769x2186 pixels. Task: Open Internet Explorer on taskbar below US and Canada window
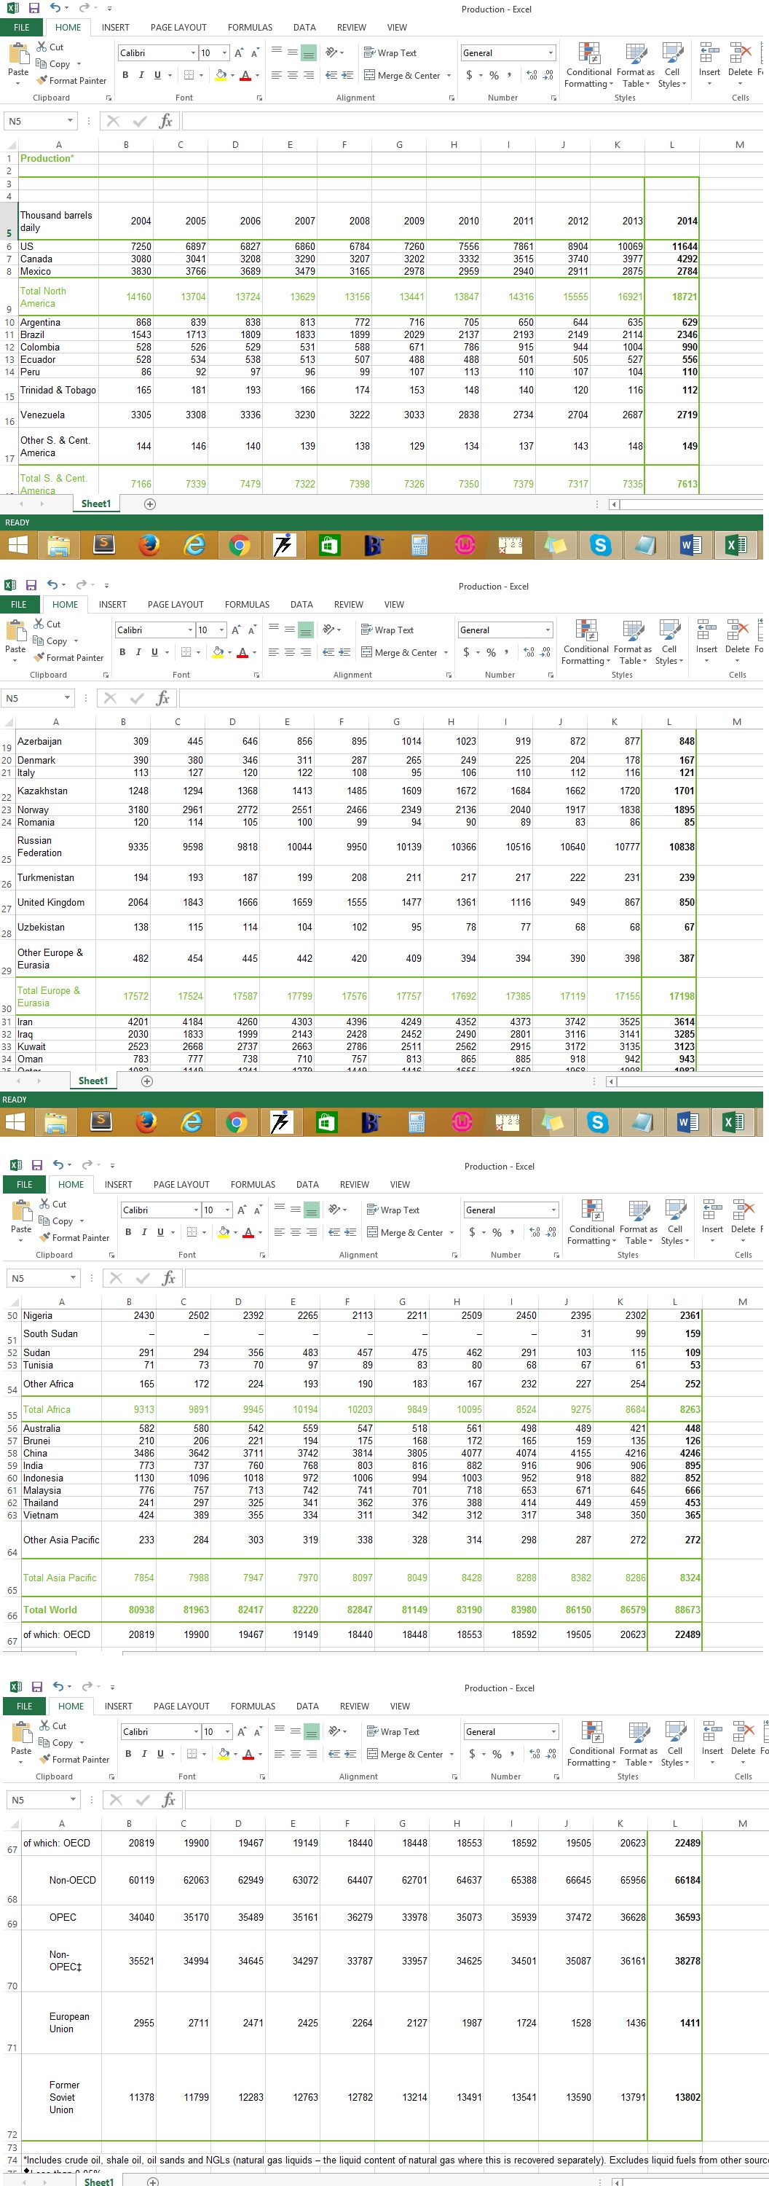(194, 545)
